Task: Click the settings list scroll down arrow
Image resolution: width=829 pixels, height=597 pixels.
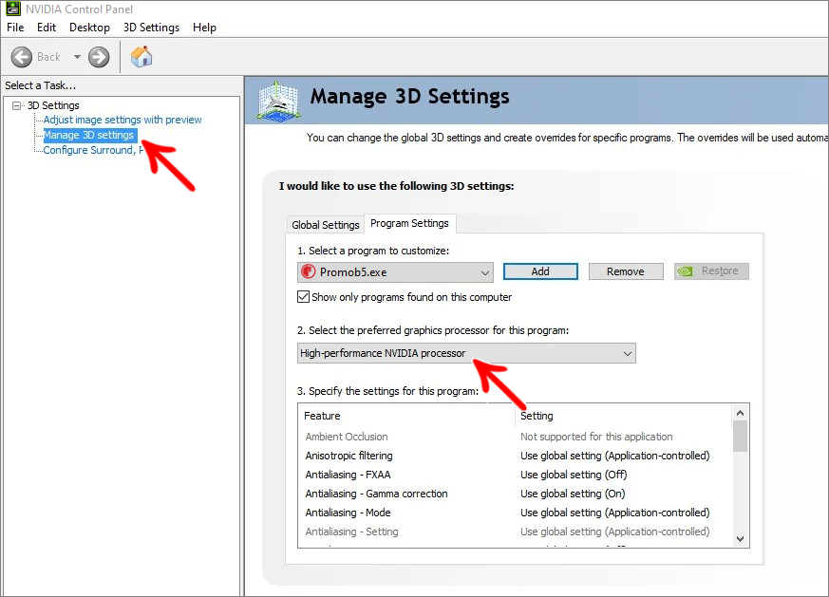Action: 740,539
